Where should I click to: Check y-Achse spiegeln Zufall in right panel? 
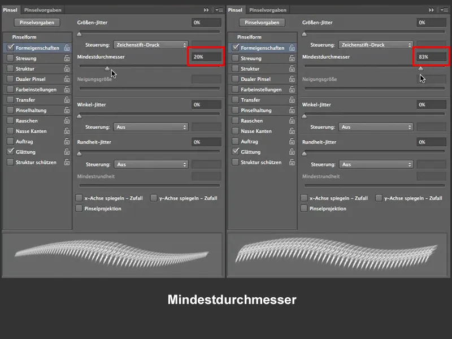coord(379,198)
